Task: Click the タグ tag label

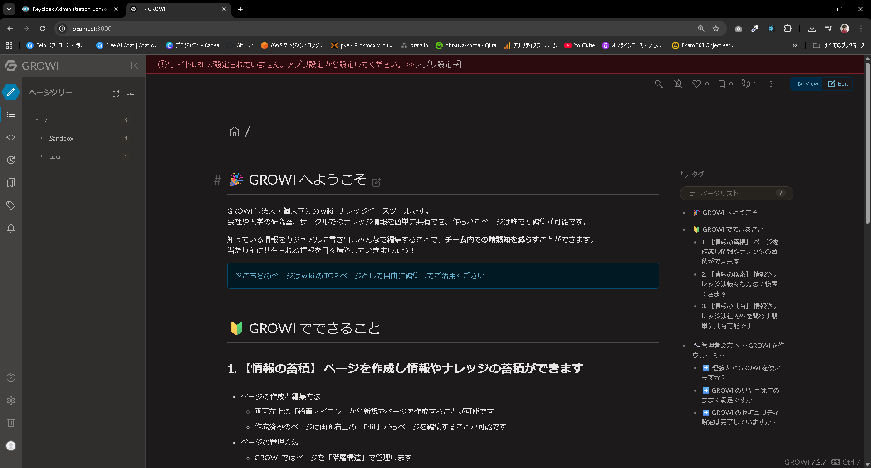Action: 692,174
